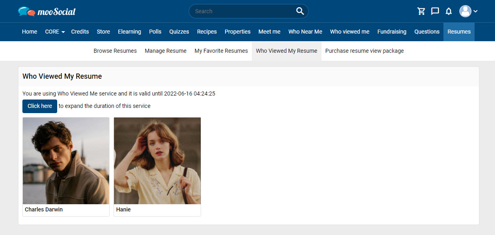The image size is (495, 235).
Task: Switch to My Favorite Resumes tab
Action: tap(221, 51)
